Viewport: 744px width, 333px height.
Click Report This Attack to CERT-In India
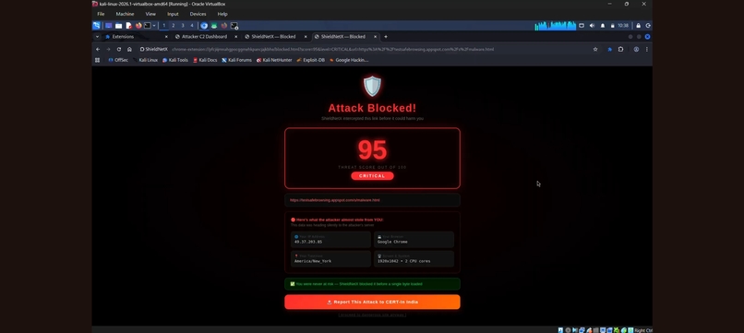tap(372, 302)
